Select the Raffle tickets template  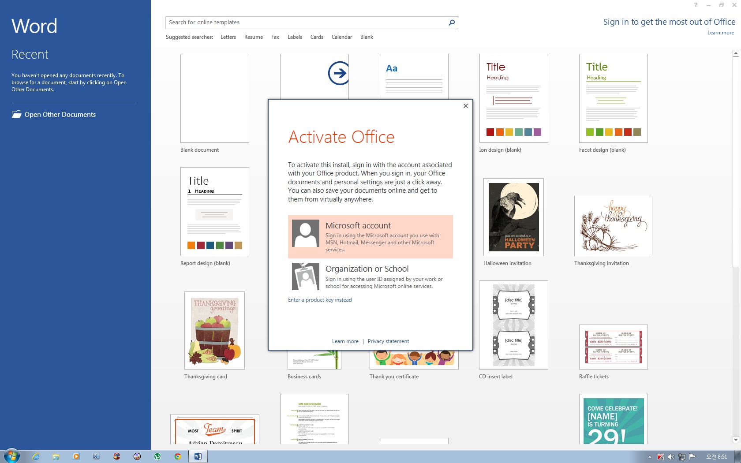click(614, 347)
